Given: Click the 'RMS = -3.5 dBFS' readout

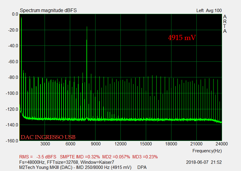Looking at the screenshot, I should [x=38, y=157].
